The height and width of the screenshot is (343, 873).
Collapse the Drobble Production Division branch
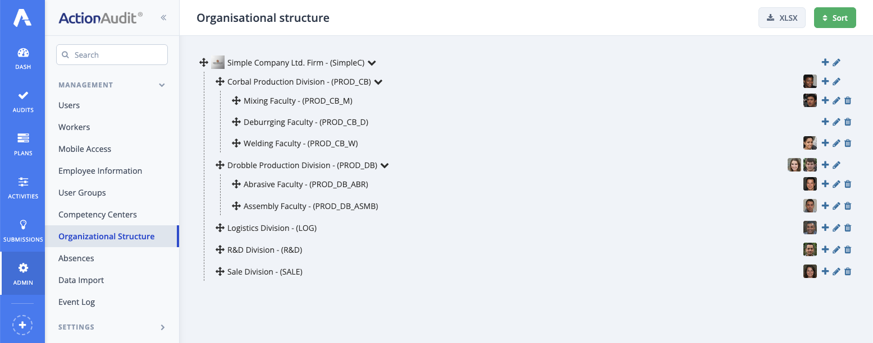(x=385, y=165)
